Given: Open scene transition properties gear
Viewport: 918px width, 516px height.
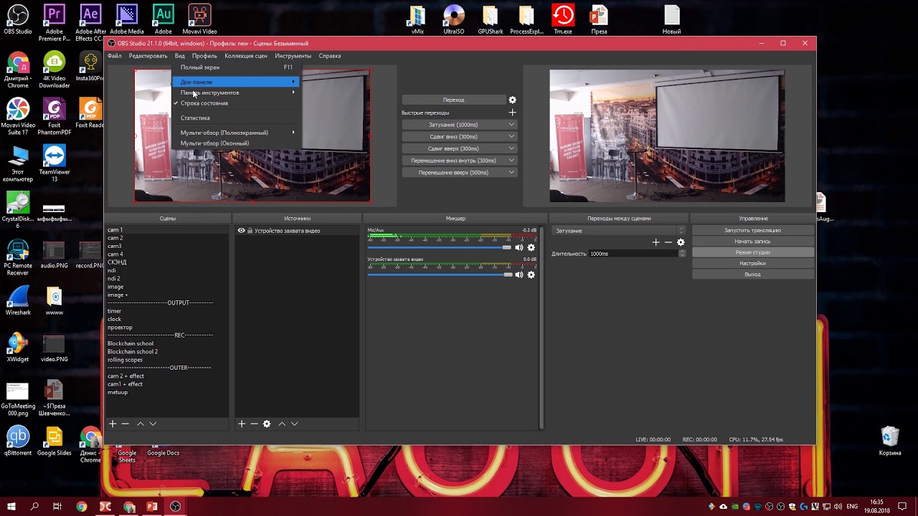Looking at the screenshot, I should coord(681,242).
